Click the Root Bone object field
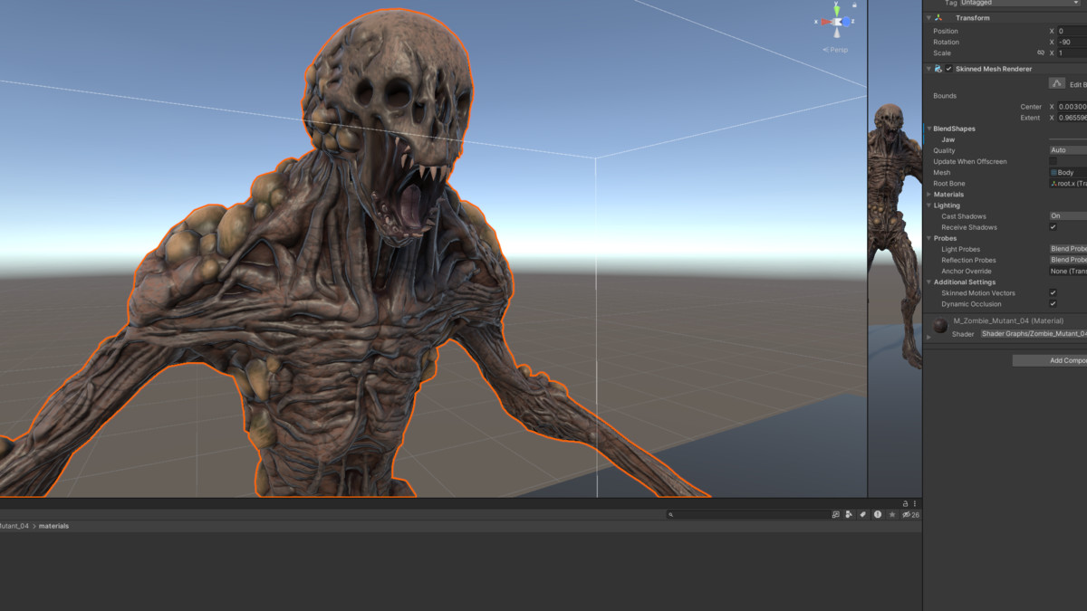 [1067, 184]
